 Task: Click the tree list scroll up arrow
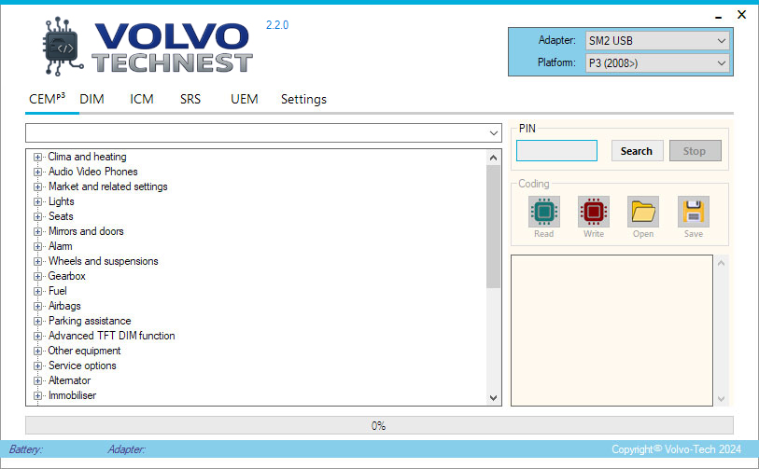click(493, 158)
